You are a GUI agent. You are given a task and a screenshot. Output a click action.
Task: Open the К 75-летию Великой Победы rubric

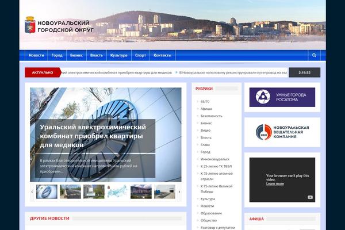click(217, 189)
